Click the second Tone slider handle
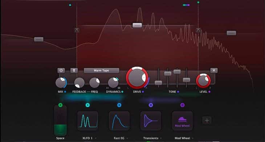The width and height of the screenshot is (265, 142). click(168, 74)
